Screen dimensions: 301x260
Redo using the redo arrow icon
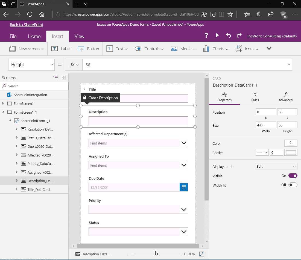[239, 36]
